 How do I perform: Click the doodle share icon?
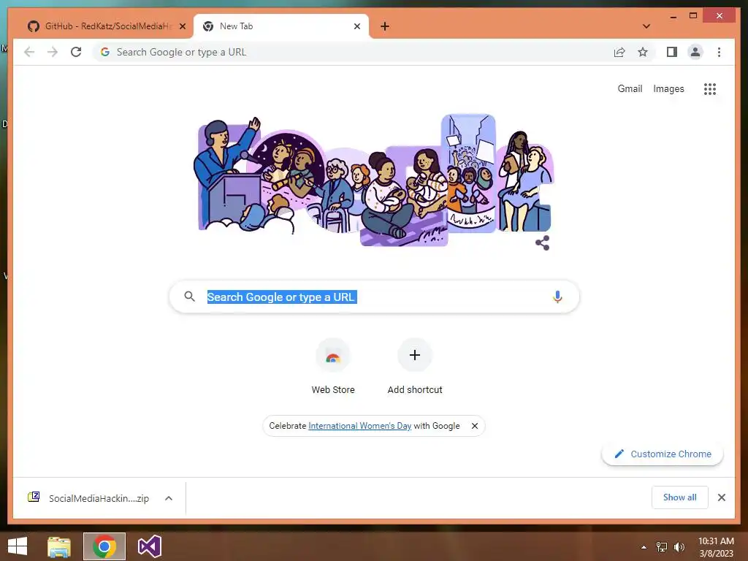(543, 243)
